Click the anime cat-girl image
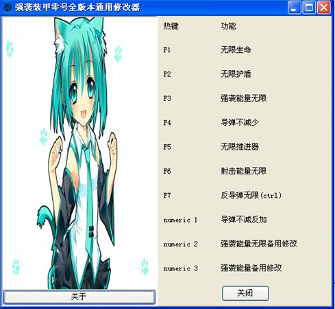Screen dimensions: 335x309 click(x=79, y=153)
